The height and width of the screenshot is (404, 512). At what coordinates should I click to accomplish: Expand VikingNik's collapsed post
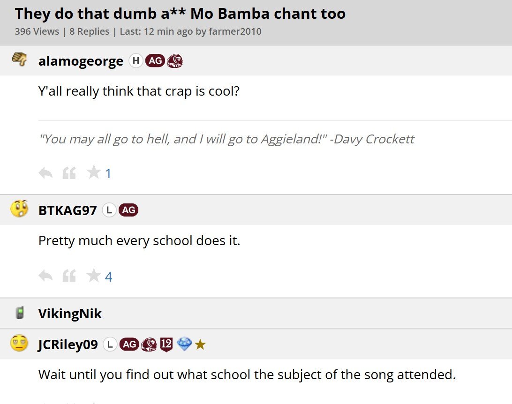[70, 314]
